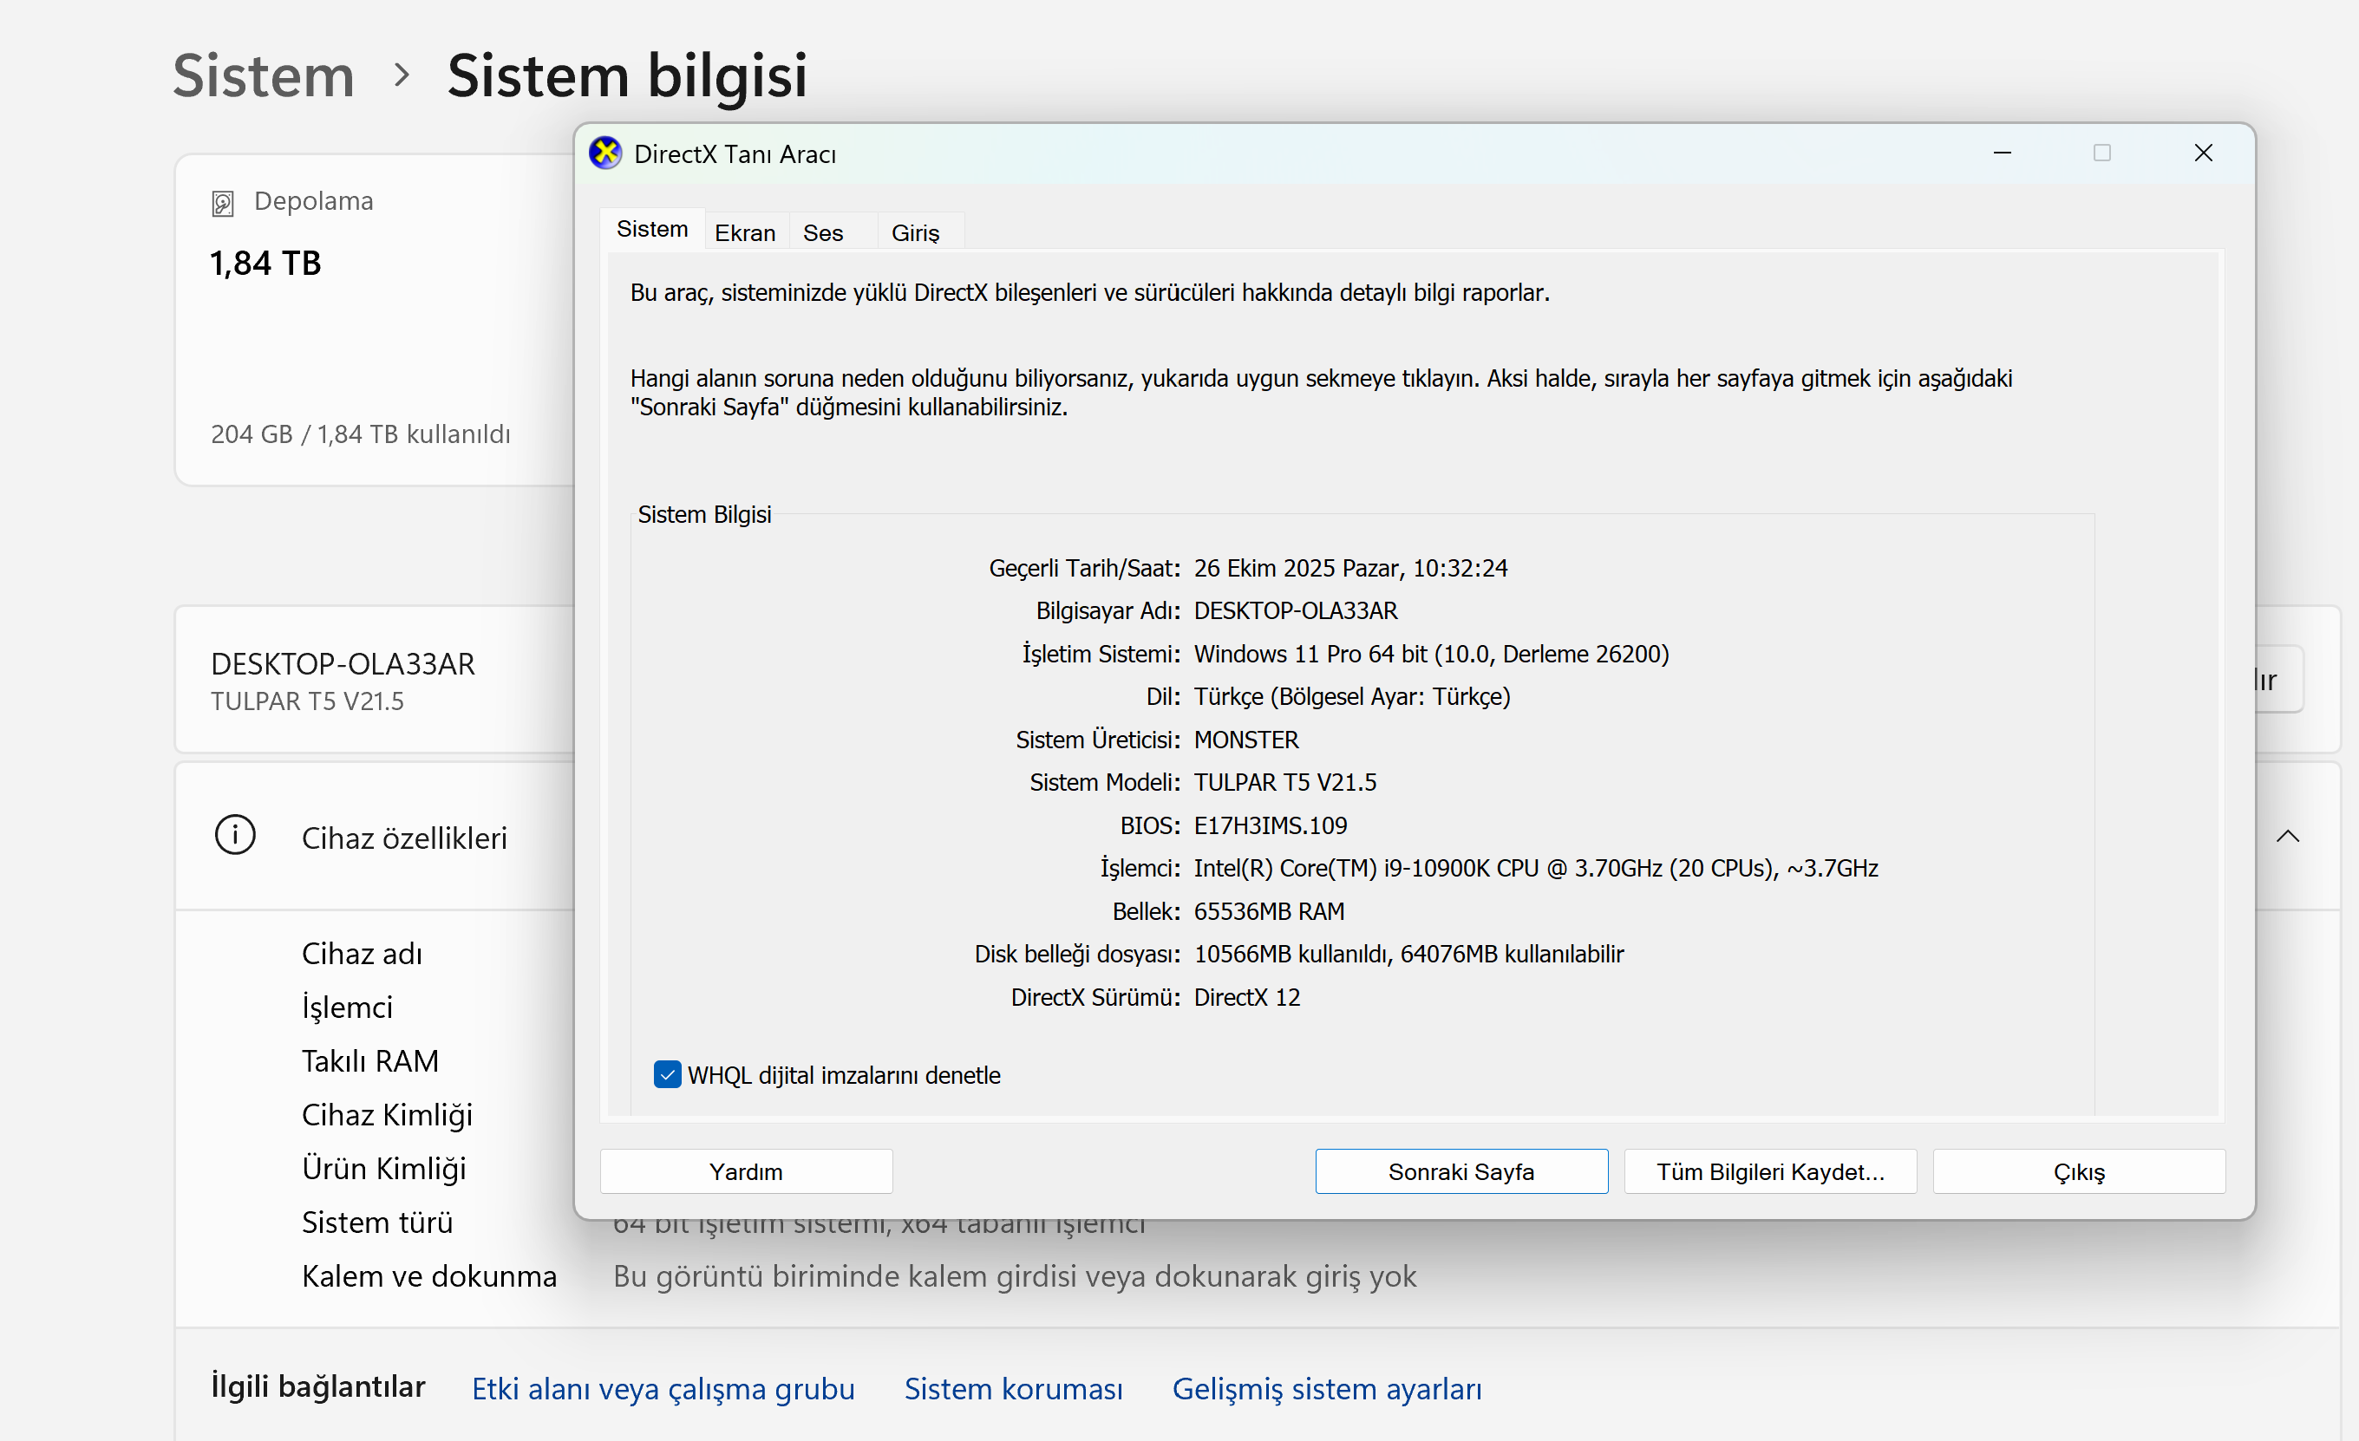Collapse the Cihaz özellikleri section chevron
The width and height of the screenshot is (2359, 1441).
2287,837
